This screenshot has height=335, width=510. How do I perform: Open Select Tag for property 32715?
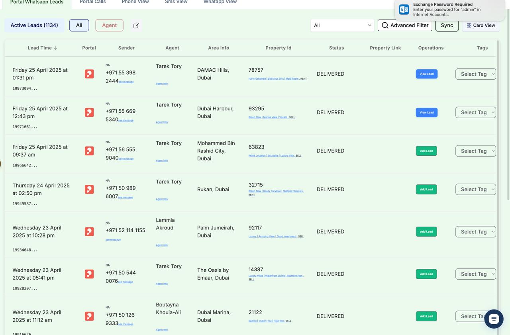pos(476,189)
